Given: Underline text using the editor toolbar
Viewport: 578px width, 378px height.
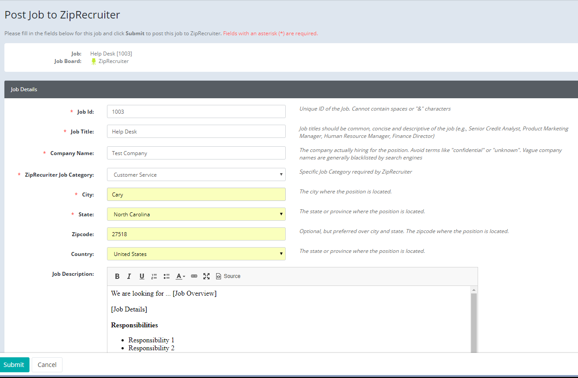Looking at the screenshot, I should point(142,276).
